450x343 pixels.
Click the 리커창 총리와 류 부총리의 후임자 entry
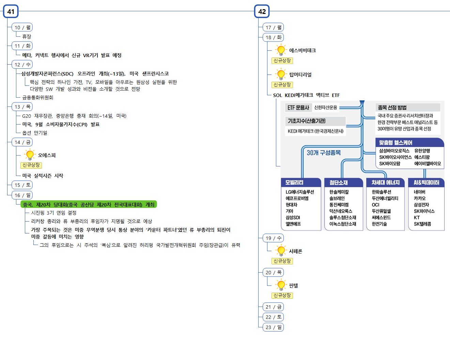(91, 221)
